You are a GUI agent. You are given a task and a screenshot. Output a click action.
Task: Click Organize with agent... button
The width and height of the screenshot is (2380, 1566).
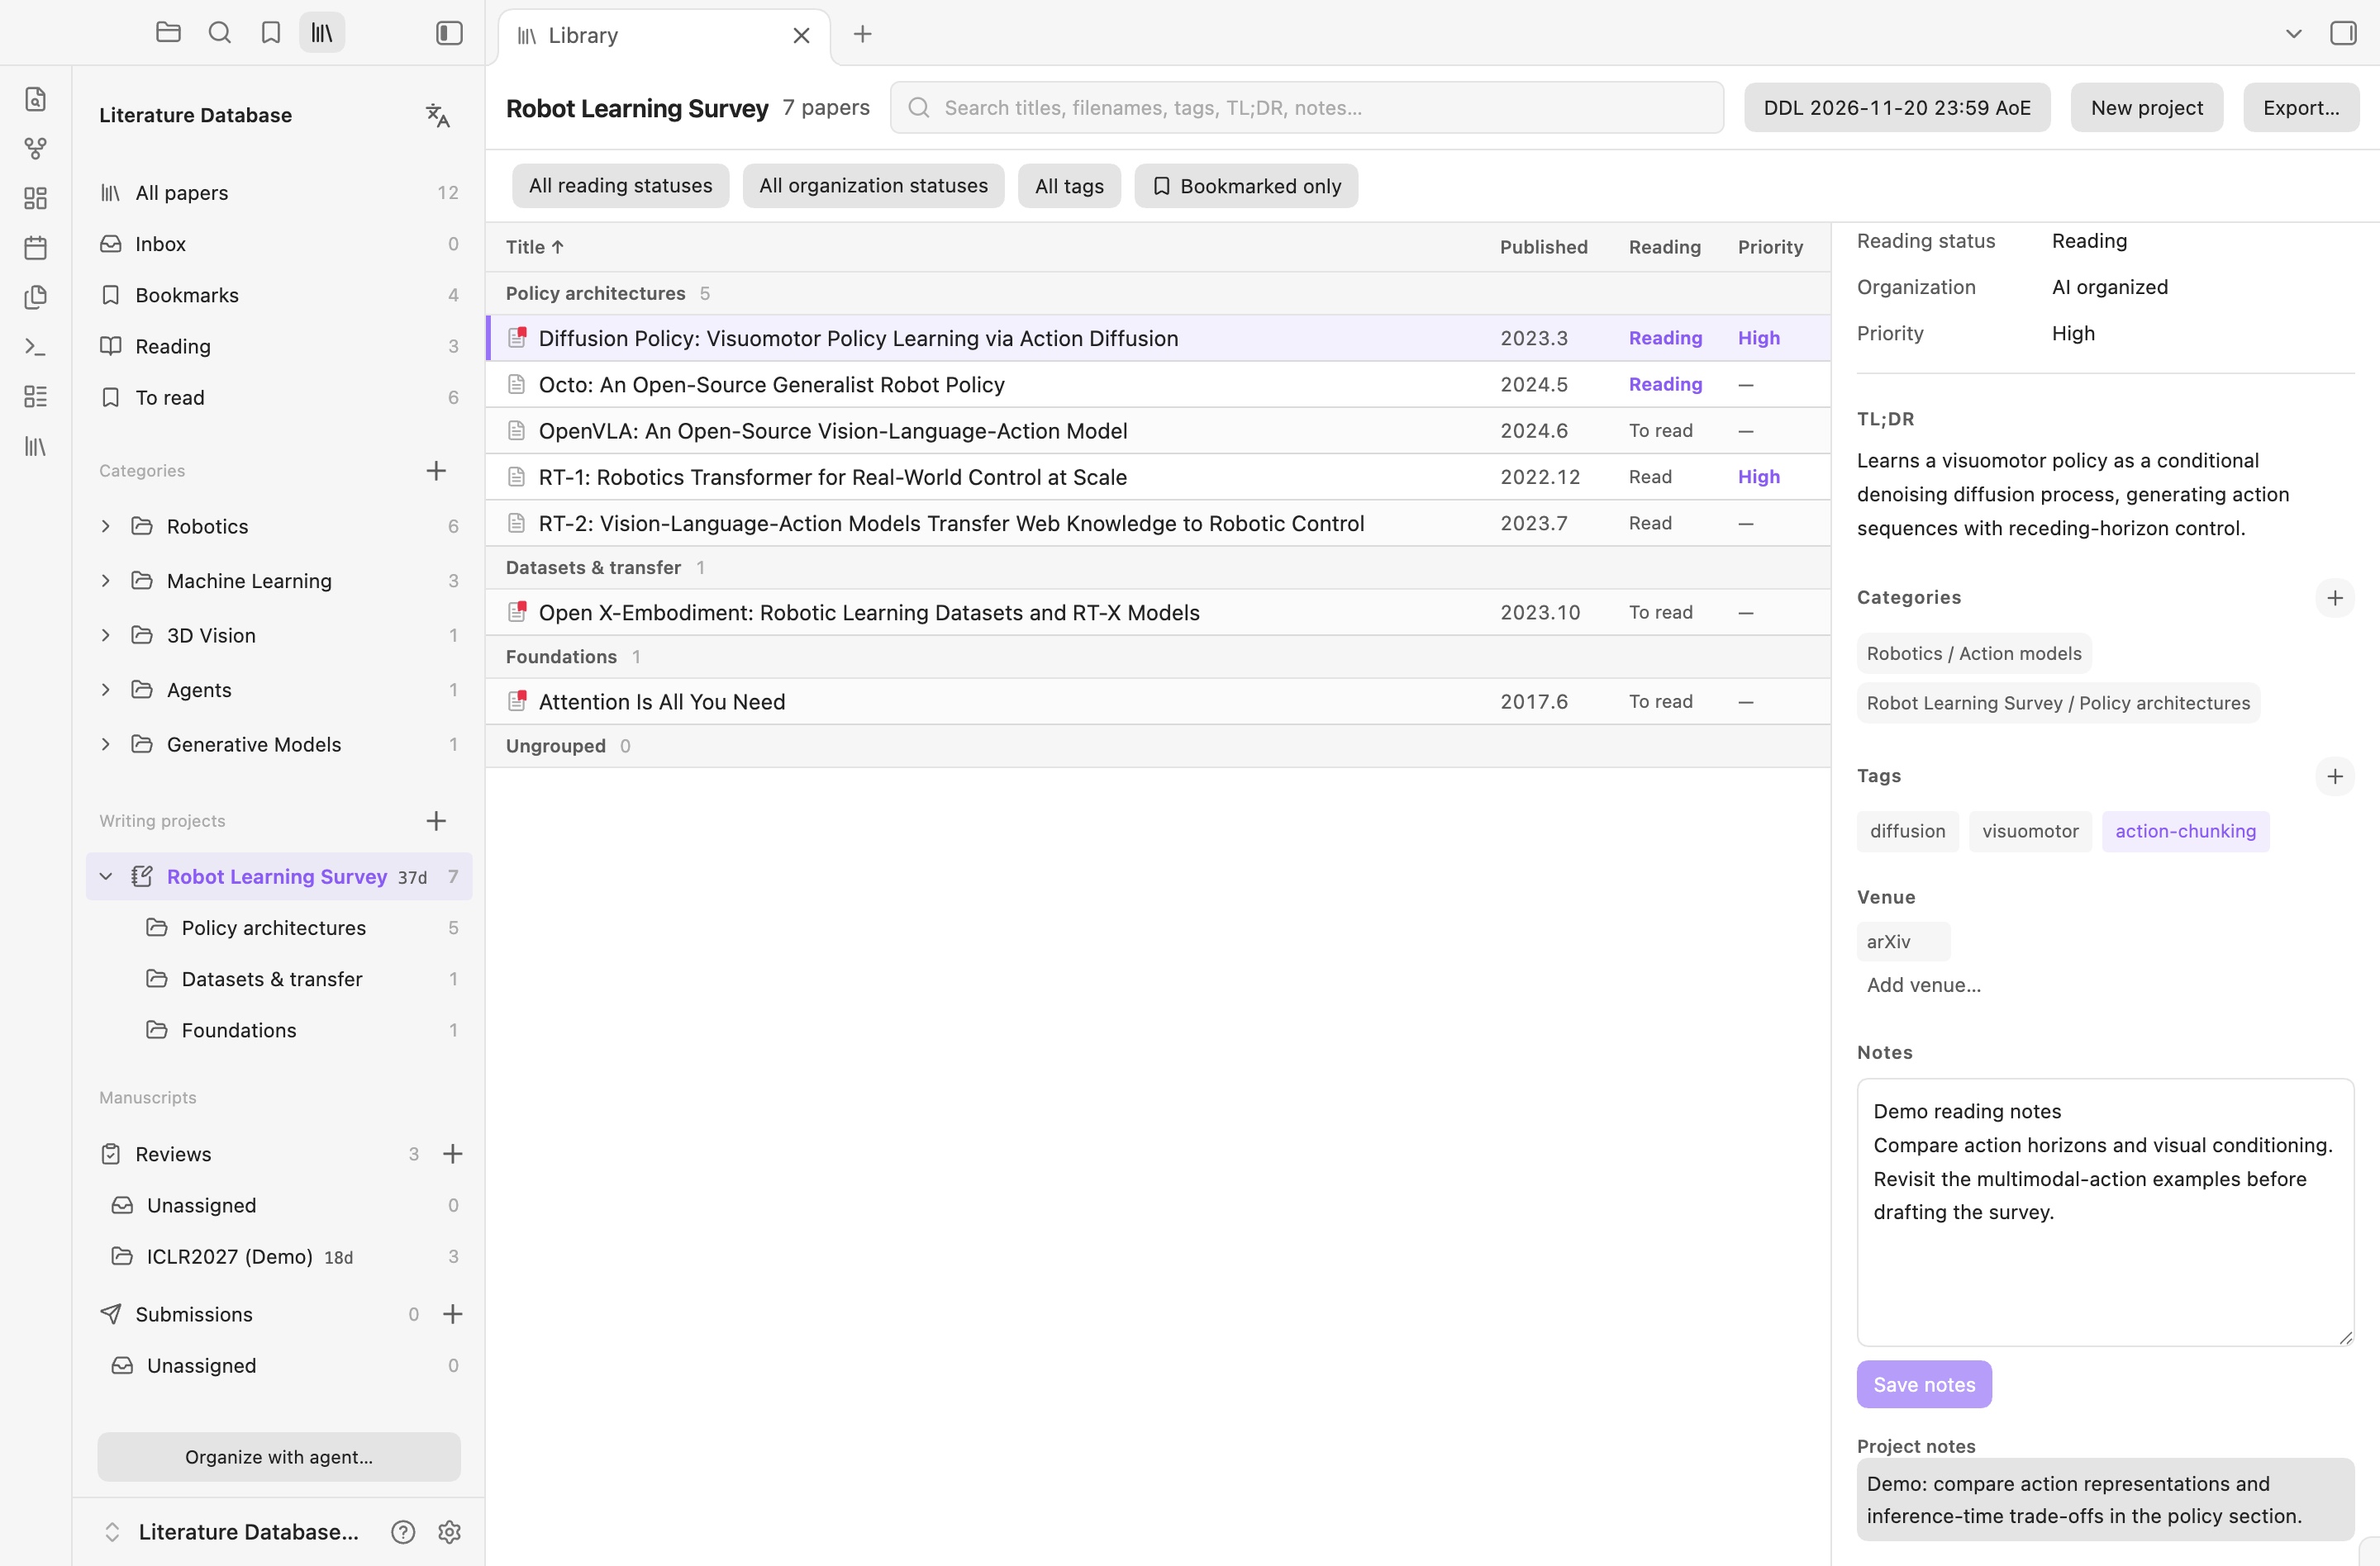click(x=279, y=1457)
